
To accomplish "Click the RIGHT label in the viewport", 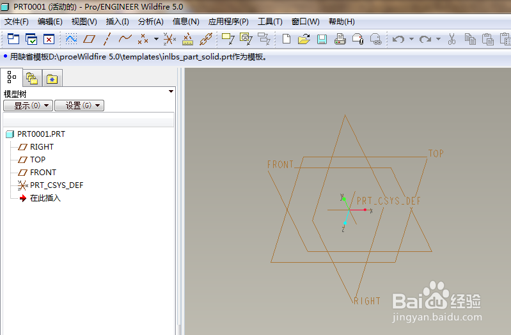I will click(367, 300).
